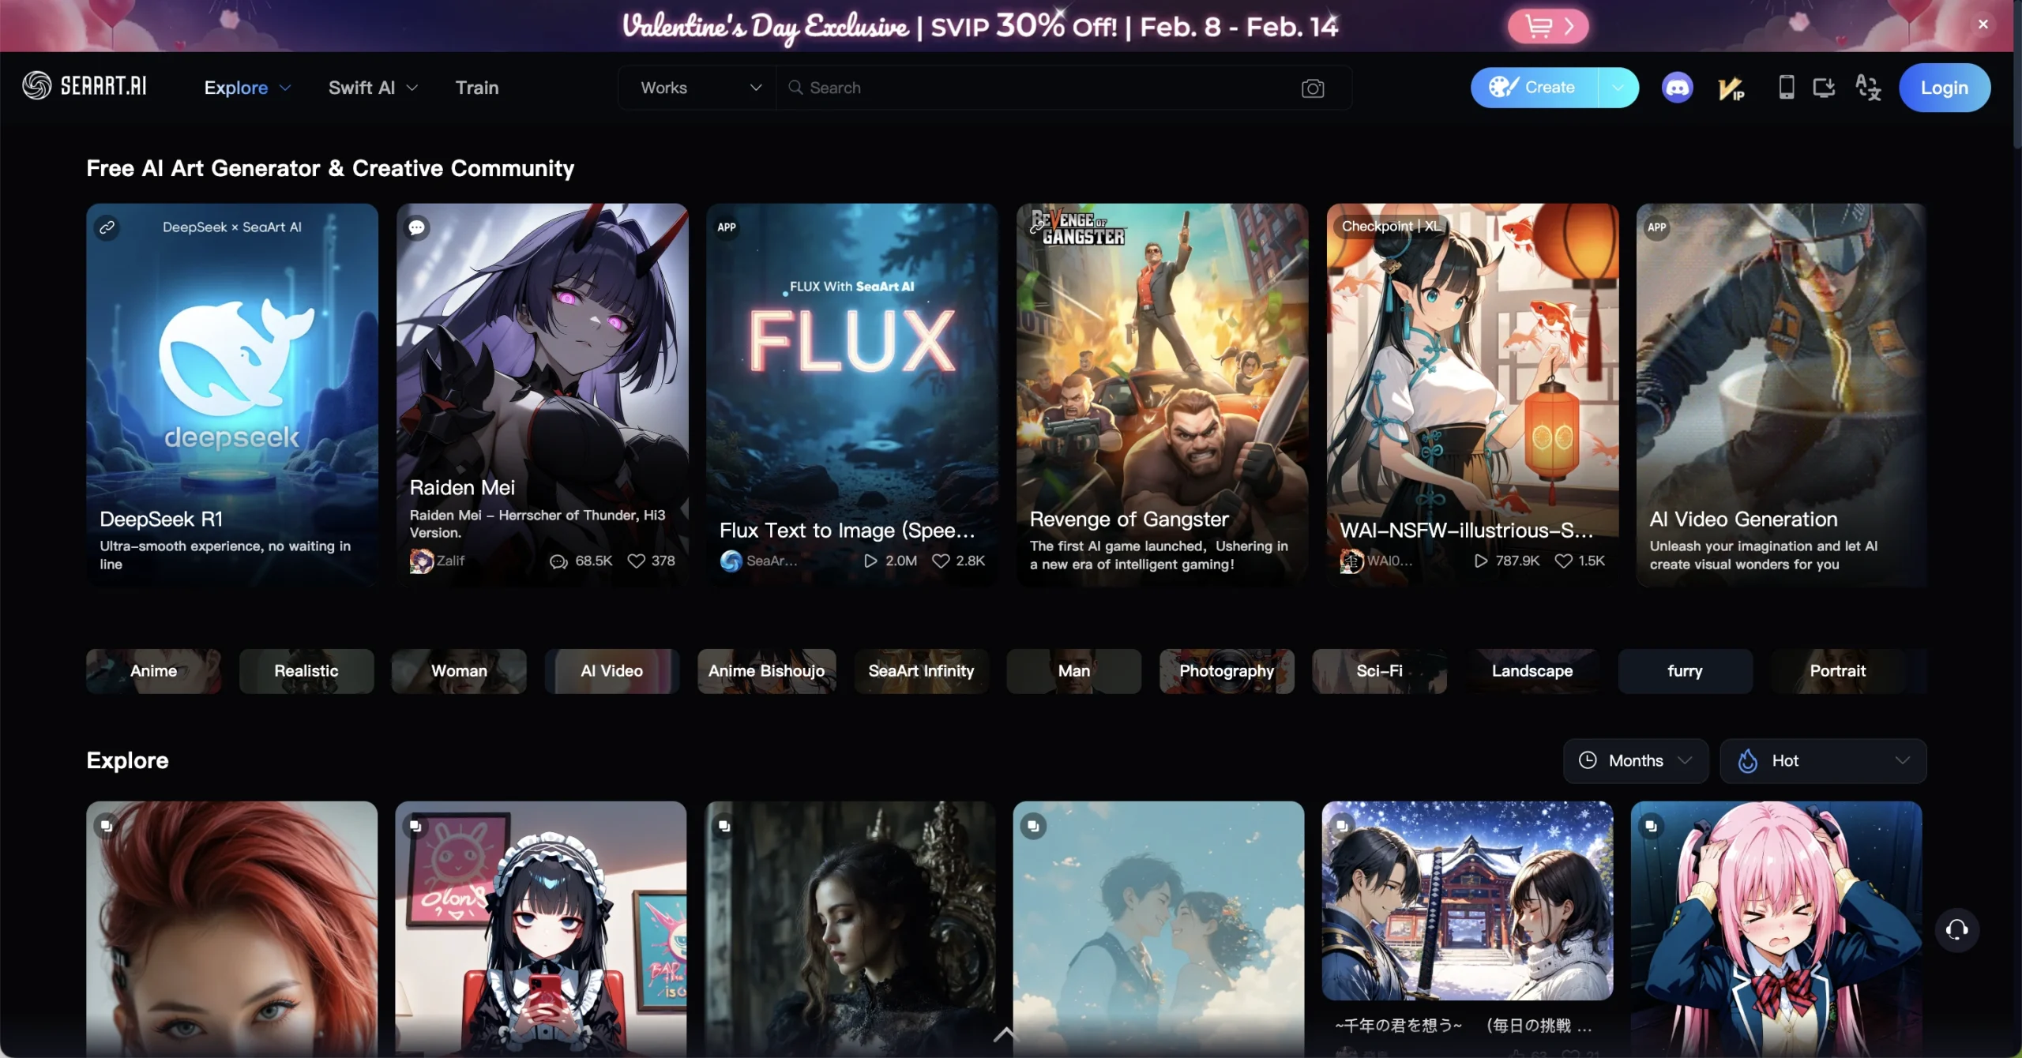Screen dimensions: 2022x1058
Task: Click the comment count icon on Raiden Mei card
Action: click(558, 561)
